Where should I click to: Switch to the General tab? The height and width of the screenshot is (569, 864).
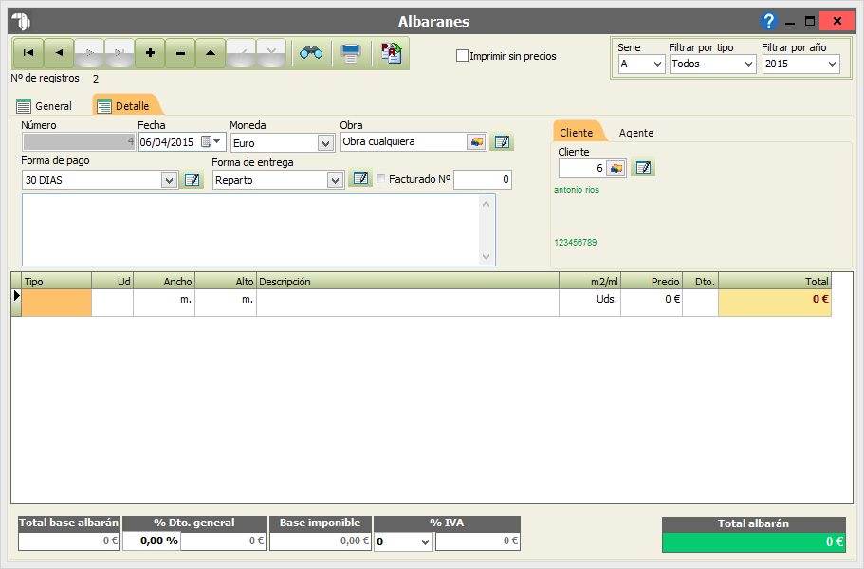(45, 106)
